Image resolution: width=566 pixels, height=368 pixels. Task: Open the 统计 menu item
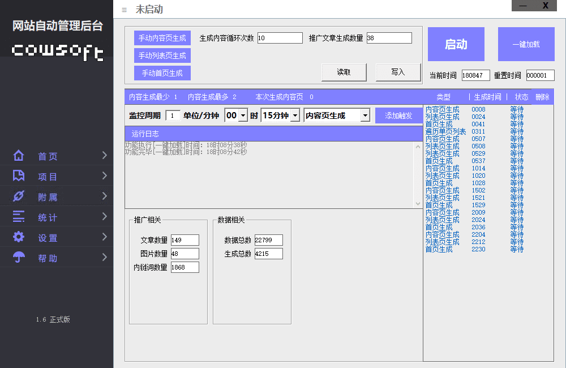tap(48, 217)
